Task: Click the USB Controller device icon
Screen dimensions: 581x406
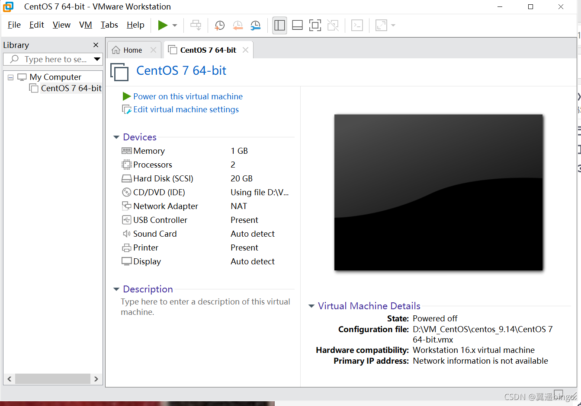Action: point(126,220)
